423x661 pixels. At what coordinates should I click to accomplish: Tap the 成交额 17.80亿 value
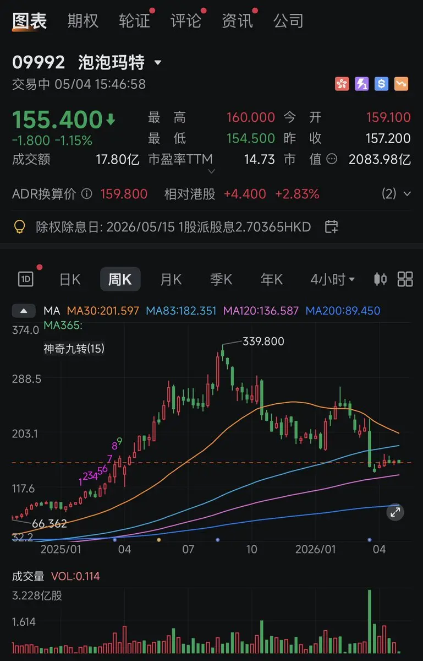[117, 160]
